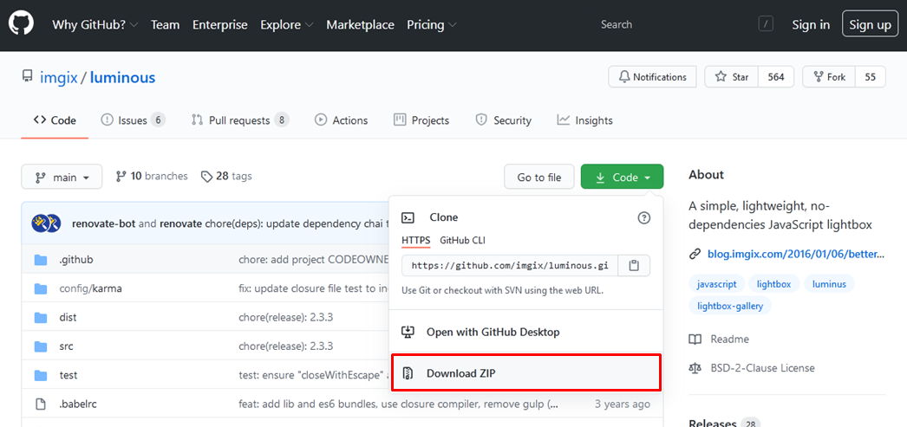Click the config/karma folder icon

click(x=40, y=289)
